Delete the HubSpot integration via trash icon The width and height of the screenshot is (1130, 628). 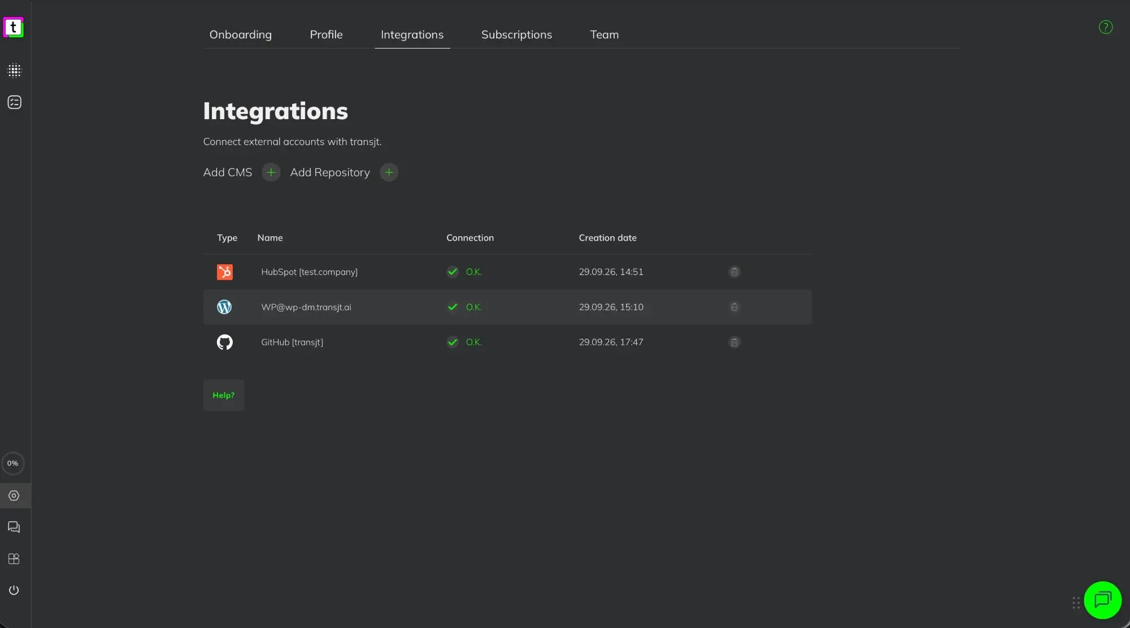click(734, 272)
